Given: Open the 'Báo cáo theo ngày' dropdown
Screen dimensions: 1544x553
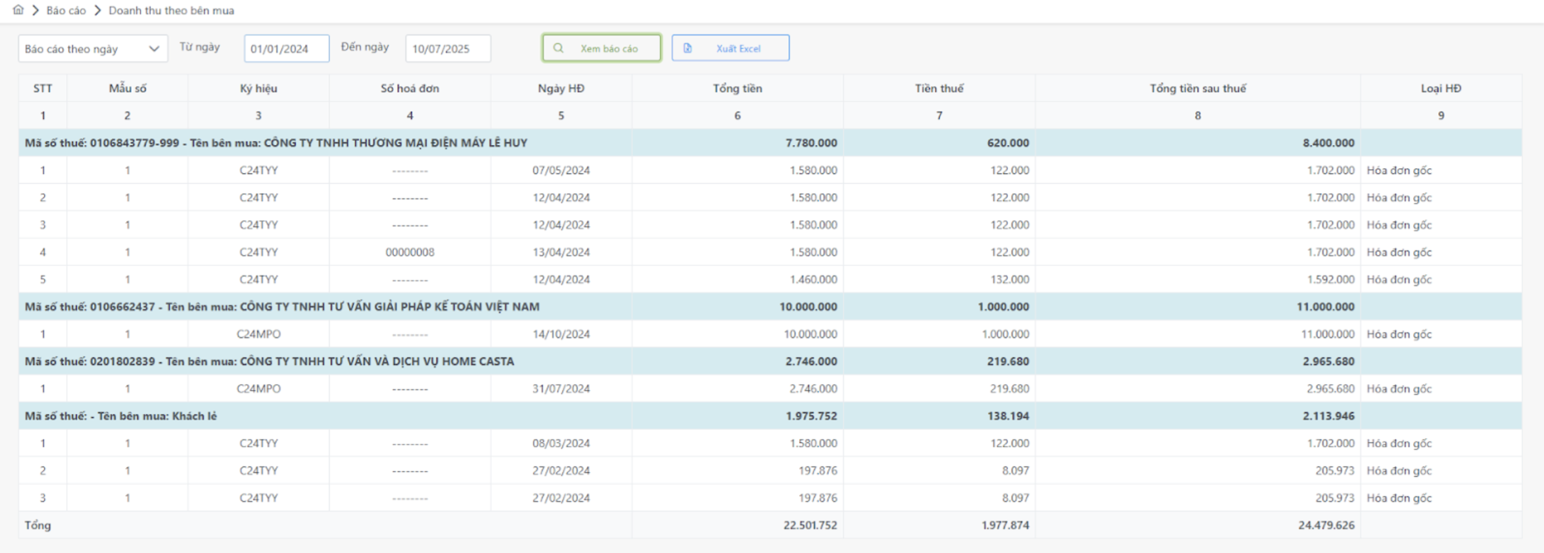Looking at the screenshot, I should (92, 49).
